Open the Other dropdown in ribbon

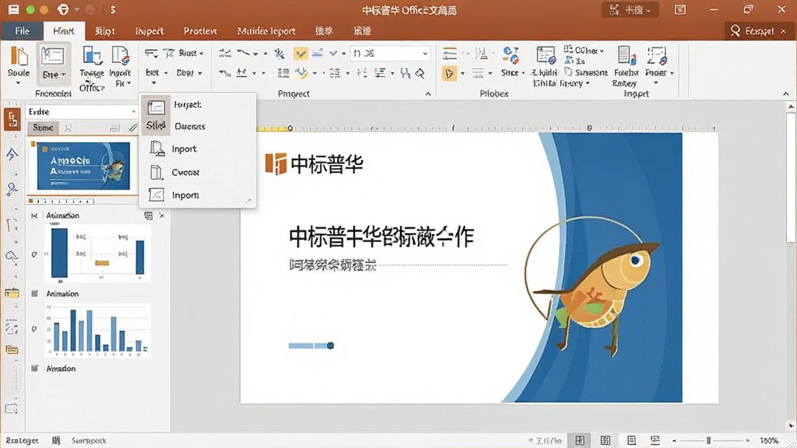(x=584, y=51)
